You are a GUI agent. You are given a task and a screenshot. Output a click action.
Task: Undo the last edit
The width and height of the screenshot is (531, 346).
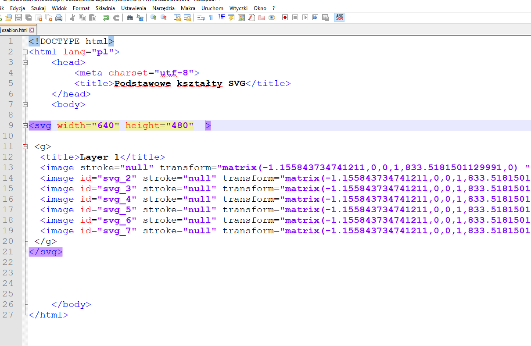point(106,18)
